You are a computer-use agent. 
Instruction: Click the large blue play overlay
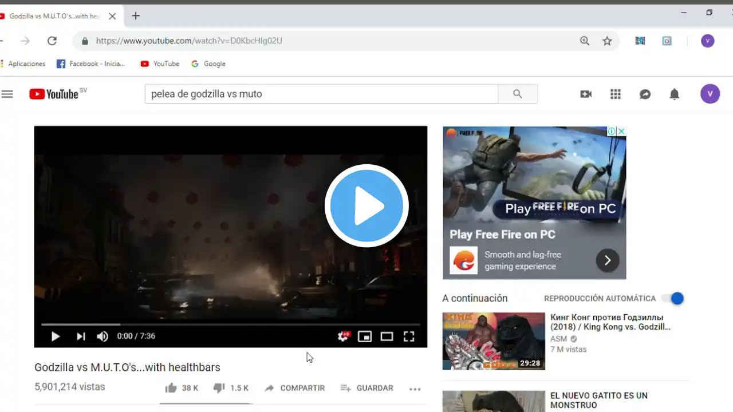click(366, 206)
